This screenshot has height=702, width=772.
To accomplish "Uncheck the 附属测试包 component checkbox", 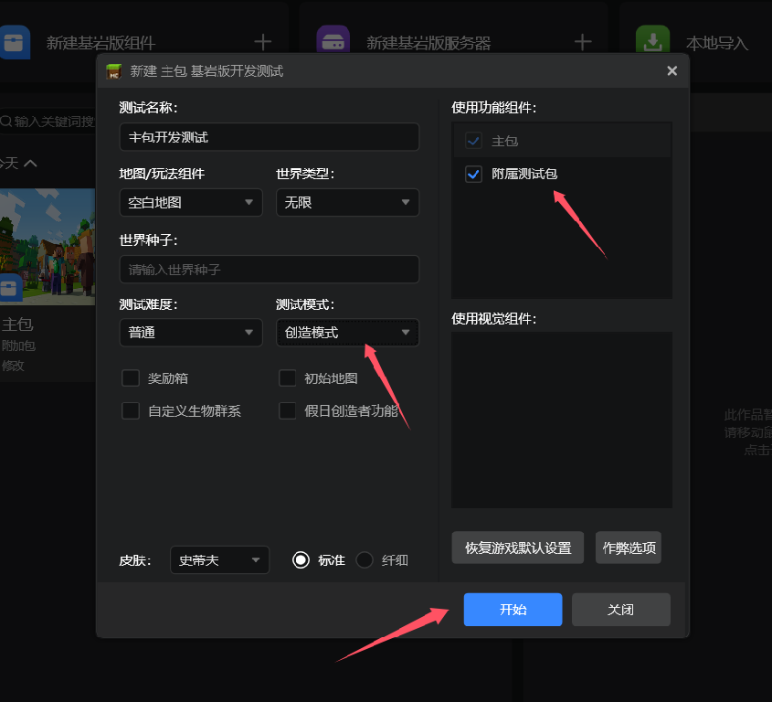I will point(473,174).
